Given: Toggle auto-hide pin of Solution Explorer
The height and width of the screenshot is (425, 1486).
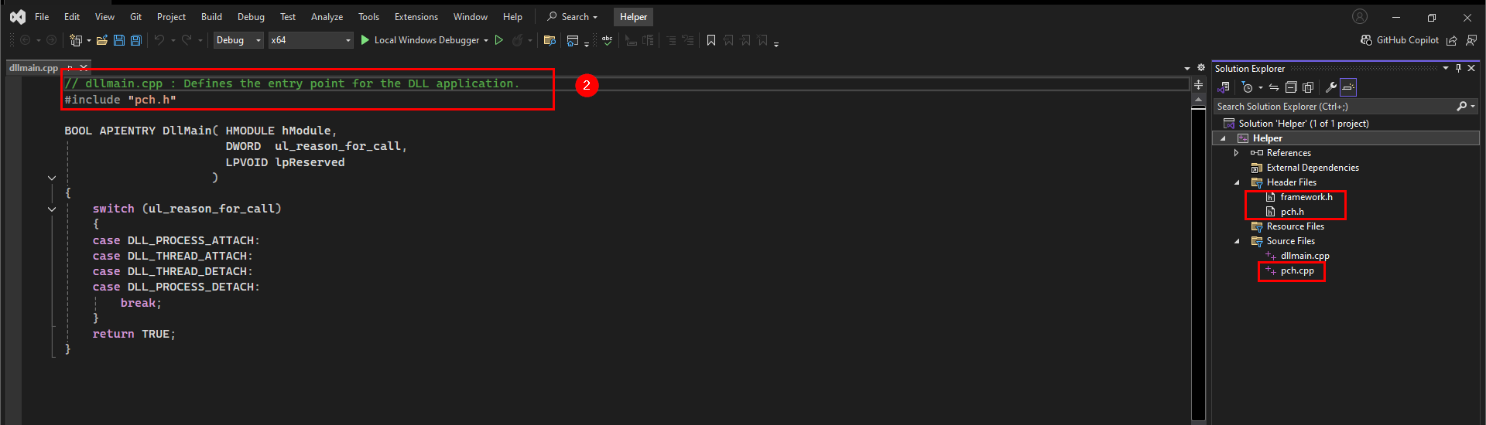Looking at the screenshot, I should (x=1458, y=68).
